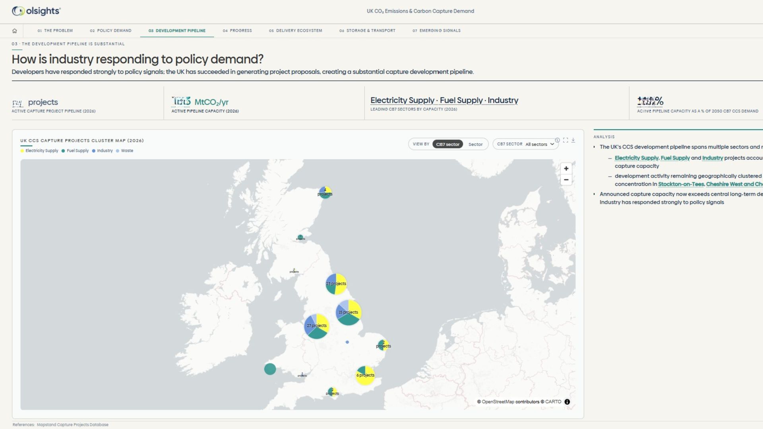Screen dimensions: 763x429
Task: Select the East Anglia projects cluster
Action: (383, 345)
